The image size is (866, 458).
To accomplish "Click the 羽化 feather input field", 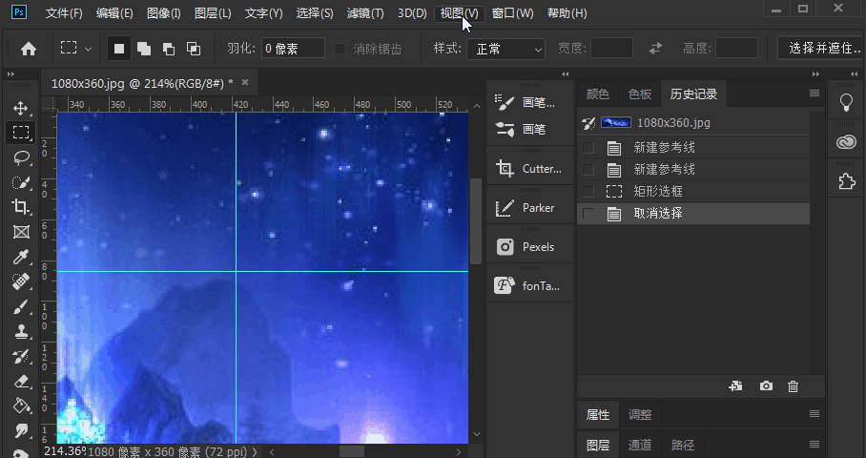I will (293, 49).
